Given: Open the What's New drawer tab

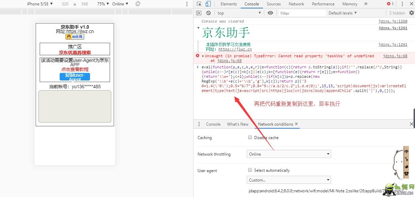Looking at the screenshot, I should pyautogui.click(x=238, y=124).
